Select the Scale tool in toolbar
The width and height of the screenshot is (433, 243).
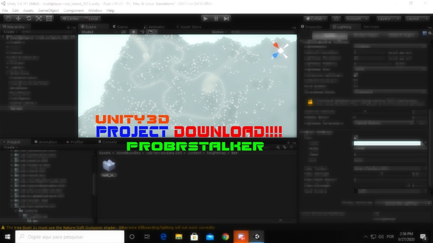pos(39,19)
